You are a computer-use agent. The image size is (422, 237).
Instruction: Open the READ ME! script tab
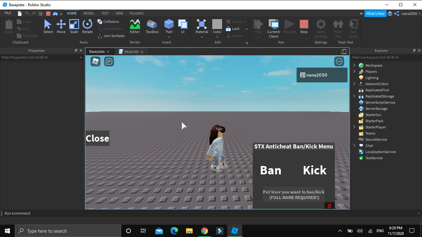click(x=131, y=52)
